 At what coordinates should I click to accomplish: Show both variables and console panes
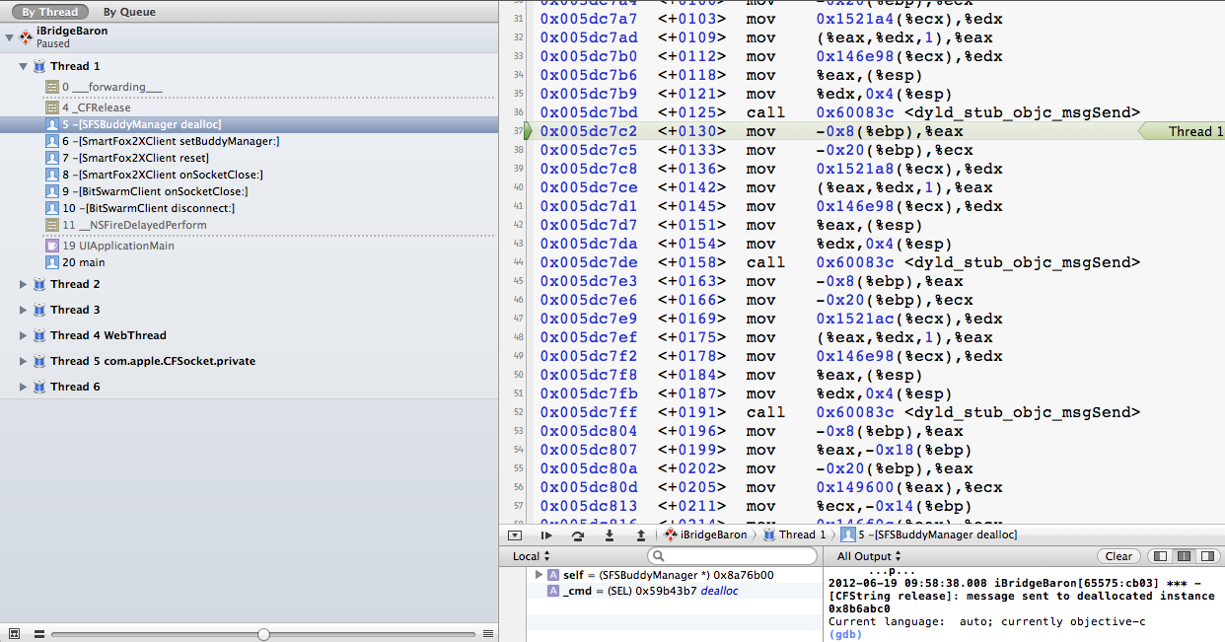(x=1184, y=556)
